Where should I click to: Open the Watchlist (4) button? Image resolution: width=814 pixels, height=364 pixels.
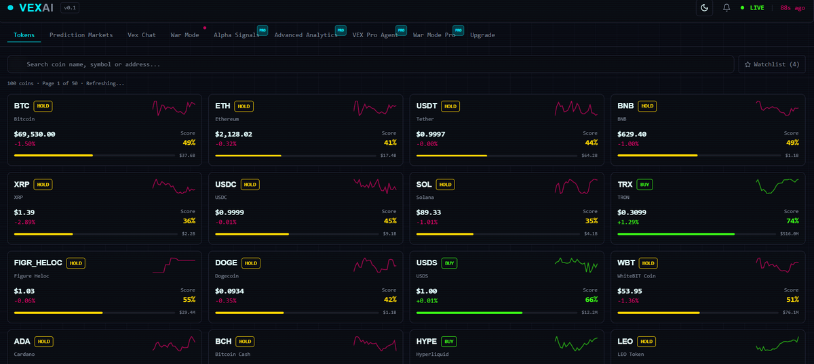coord(772,64)
